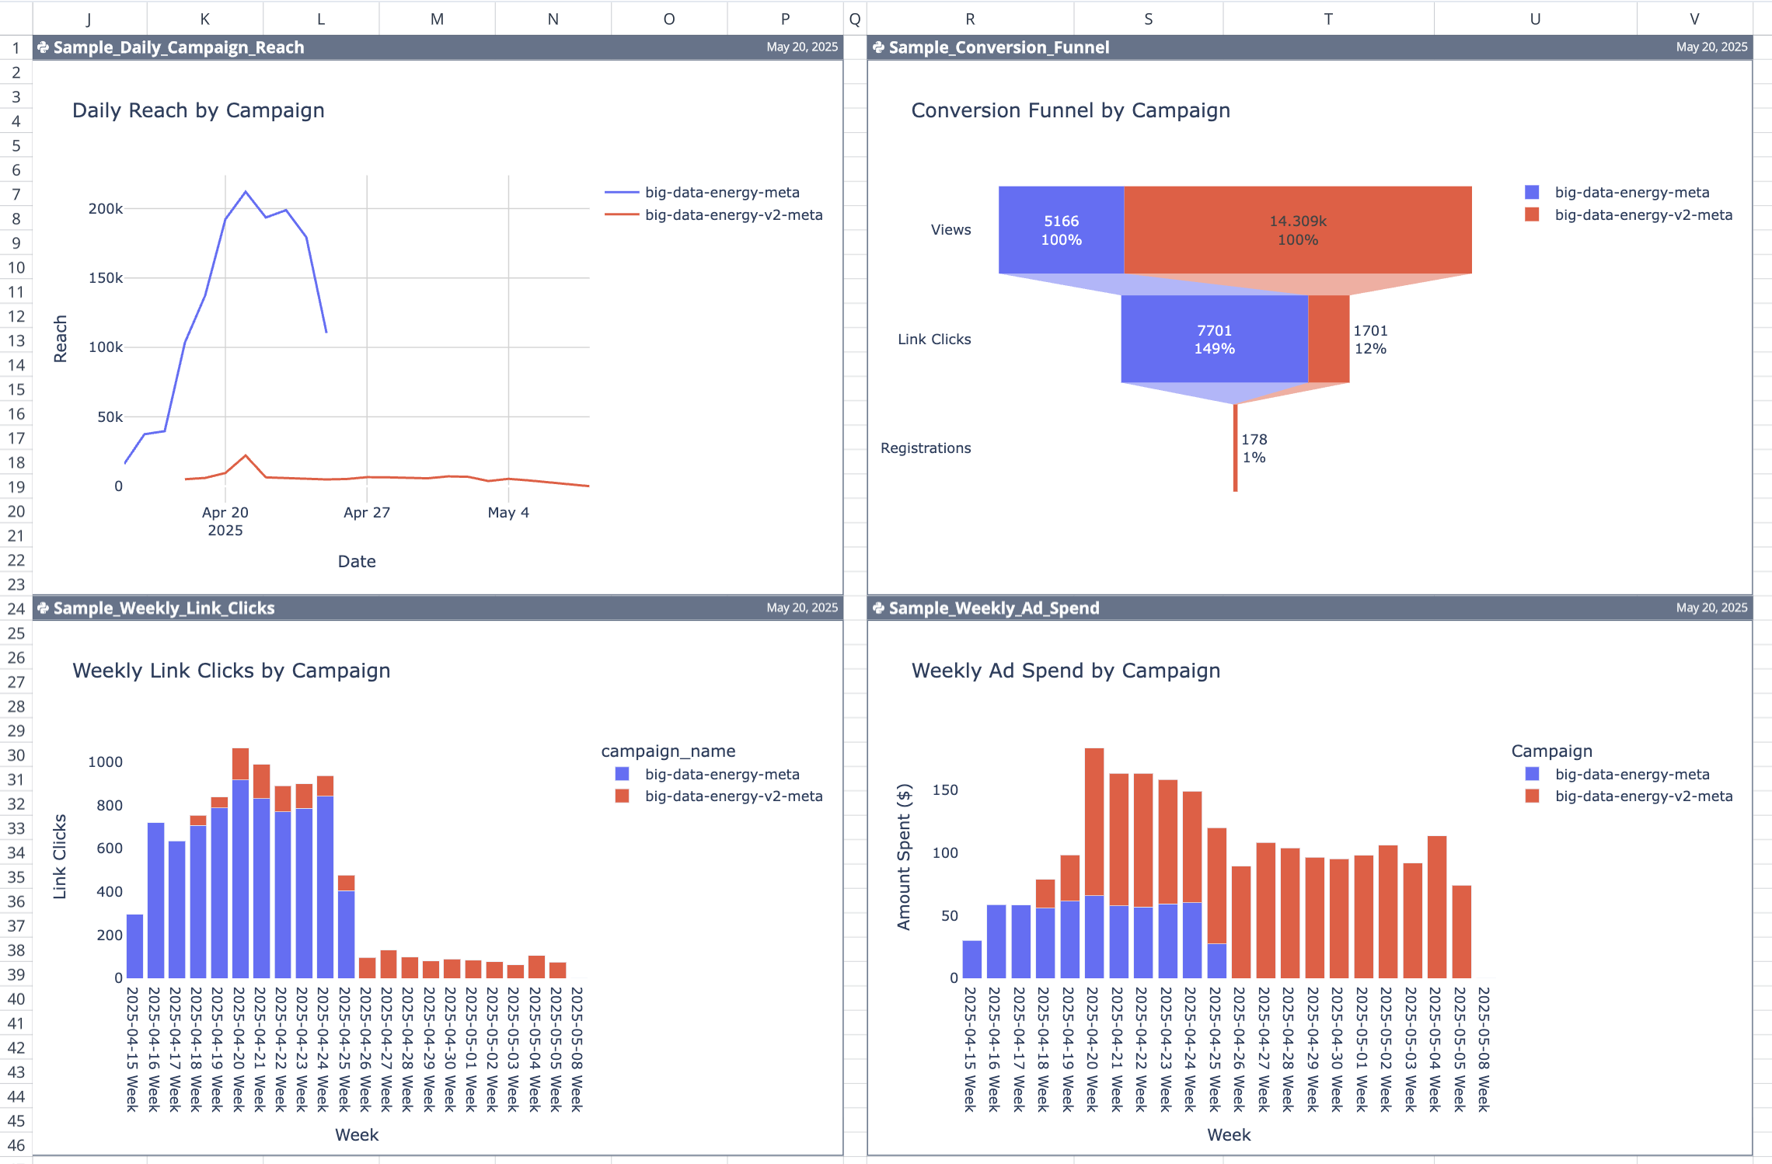Viewport: 1772px width, 1164px height.
Task: Toggle big-data-energy-meta in Weekly Link Clicks legend
Action: [722, 774]
